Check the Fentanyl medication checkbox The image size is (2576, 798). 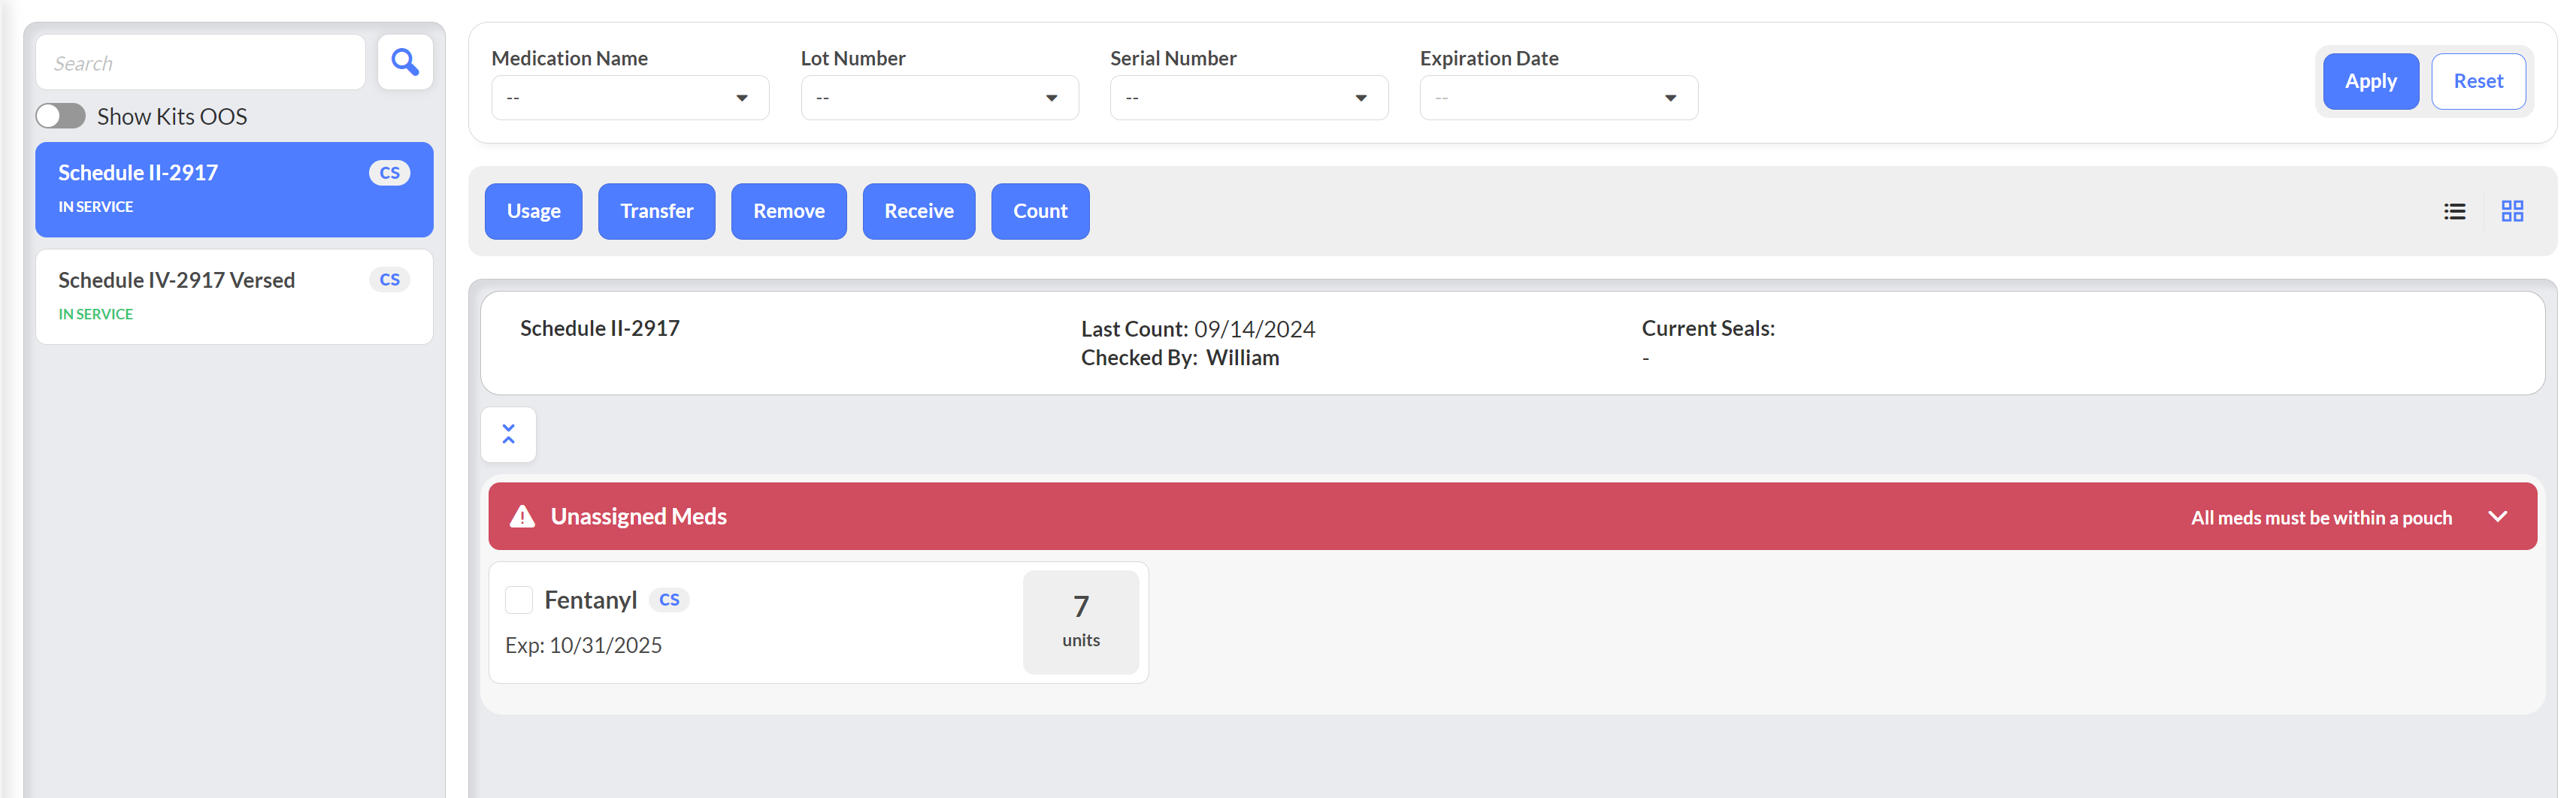(x=518, y=600)
